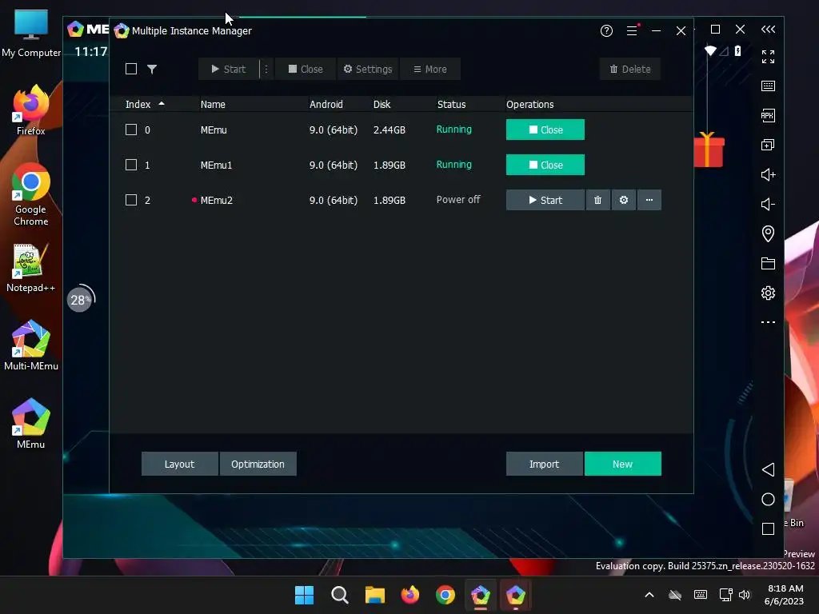Open Windows taskbar search
This screenshot has width=819, height=614.
(x=339, y=595)
